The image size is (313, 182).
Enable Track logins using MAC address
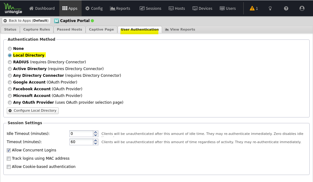pyautogui.click(x=9, y=159)
